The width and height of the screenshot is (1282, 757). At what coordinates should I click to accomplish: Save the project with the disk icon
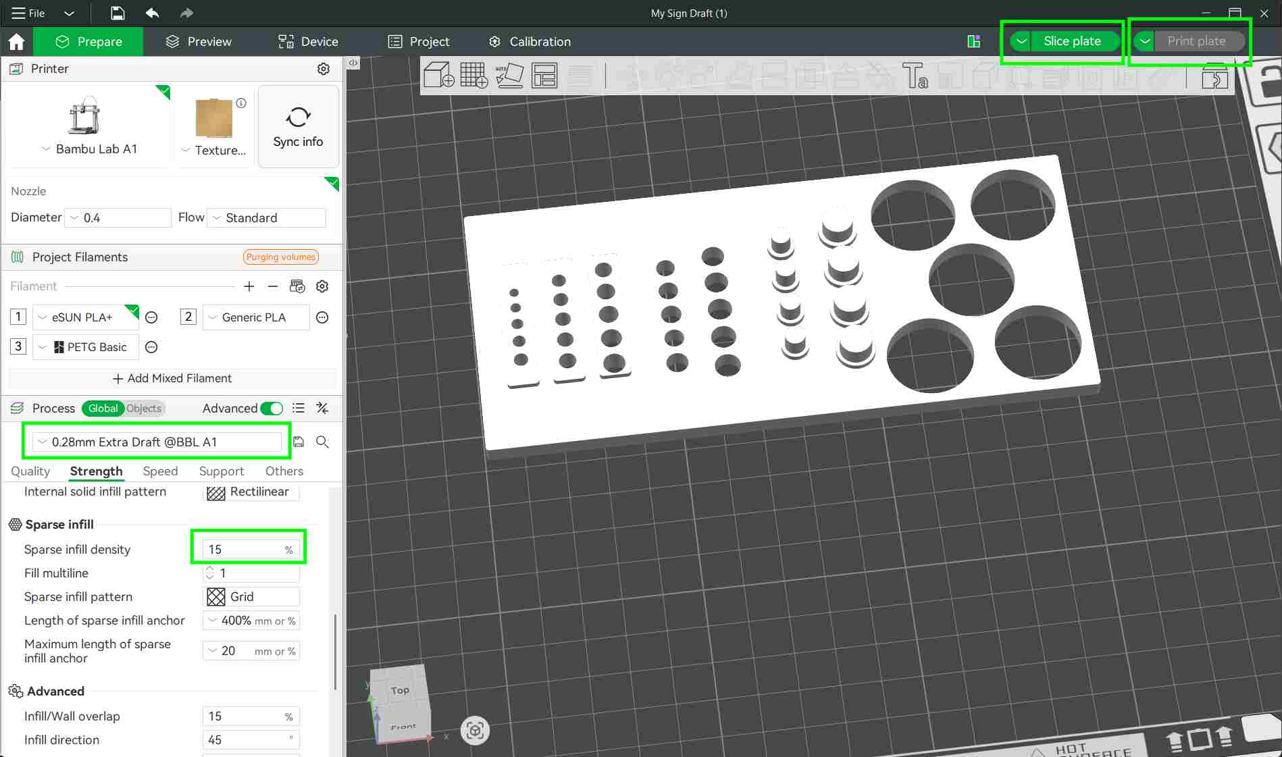coord(117,13)
